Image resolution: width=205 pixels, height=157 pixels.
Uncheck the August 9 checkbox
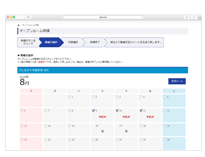93,110
